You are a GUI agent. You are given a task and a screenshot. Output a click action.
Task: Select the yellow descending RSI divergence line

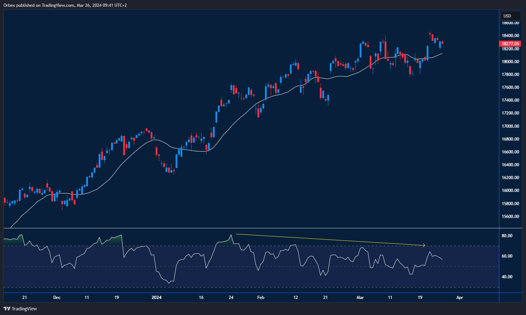tap(328, 240)
